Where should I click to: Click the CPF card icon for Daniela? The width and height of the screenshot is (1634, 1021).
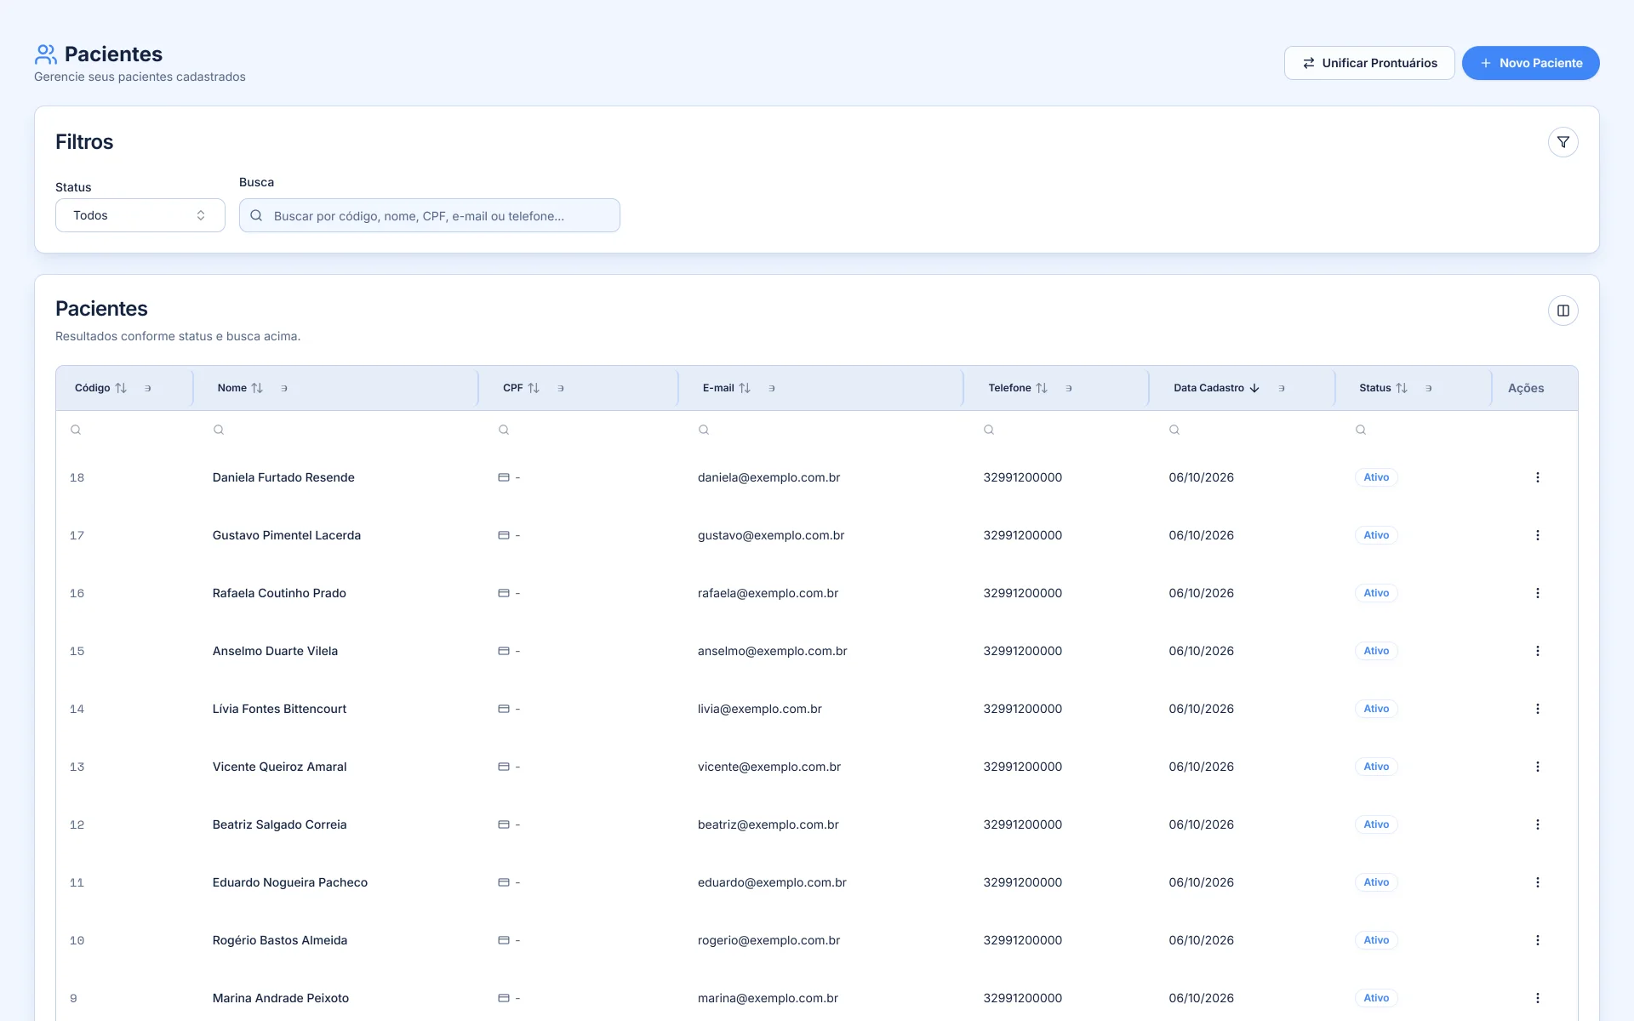[504, 477]
